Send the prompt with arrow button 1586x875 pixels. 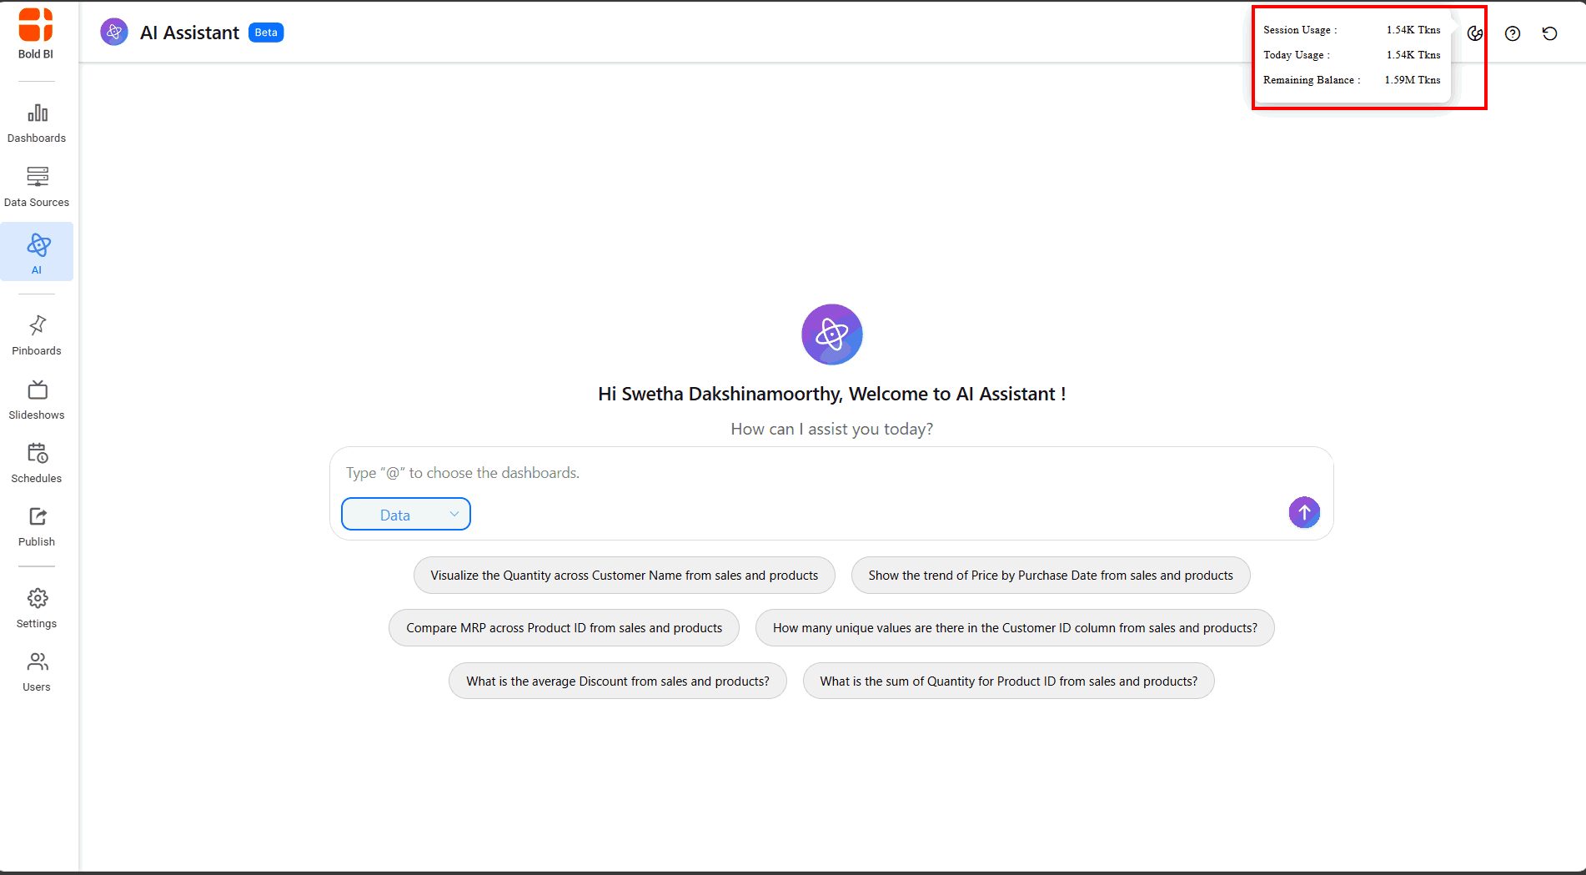tap(1304, 512)
